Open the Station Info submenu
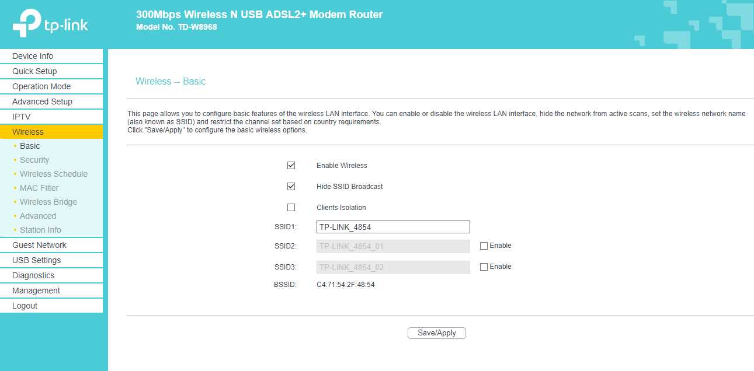Image resolution: width=754 pixels, height=371 pixels. (40, 230)
